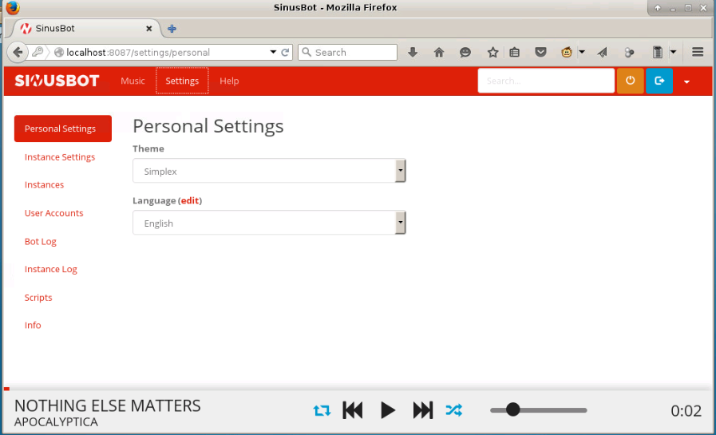716x435 pixels.
Task: Open the Language dropdown showing English
Action: pyautogui.click(x=269, y=223)
